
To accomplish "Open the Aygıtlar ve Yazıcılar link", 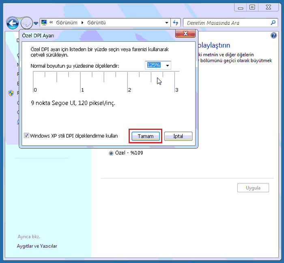I will (x=37, y=246).
